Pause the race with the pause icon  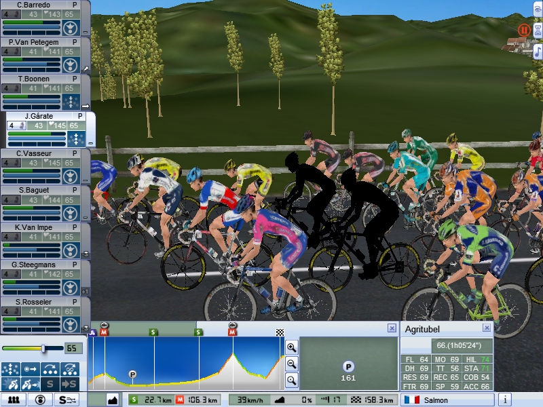524,30
